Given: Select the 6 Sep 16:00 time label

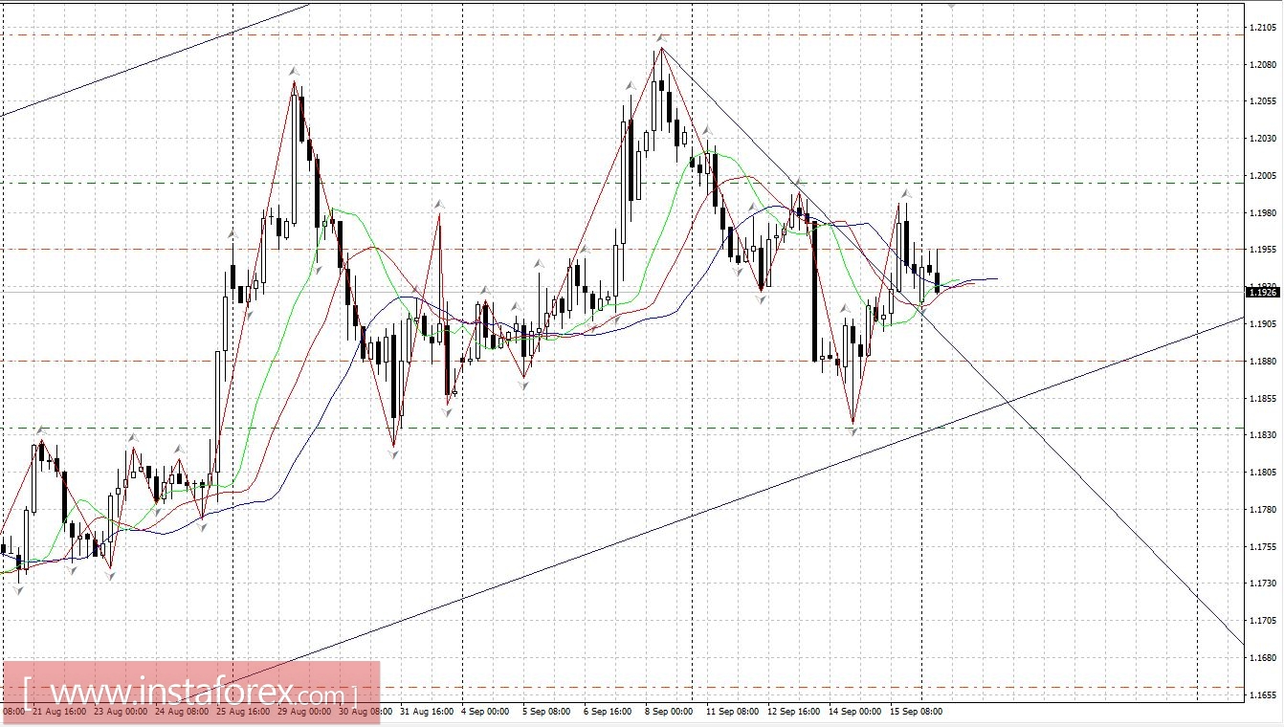Looking at the screenshot, I should coord(608,713).
